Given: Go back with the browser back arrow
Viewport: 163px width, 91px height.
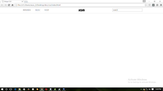Looking at the screenshot, I should 2,5.
